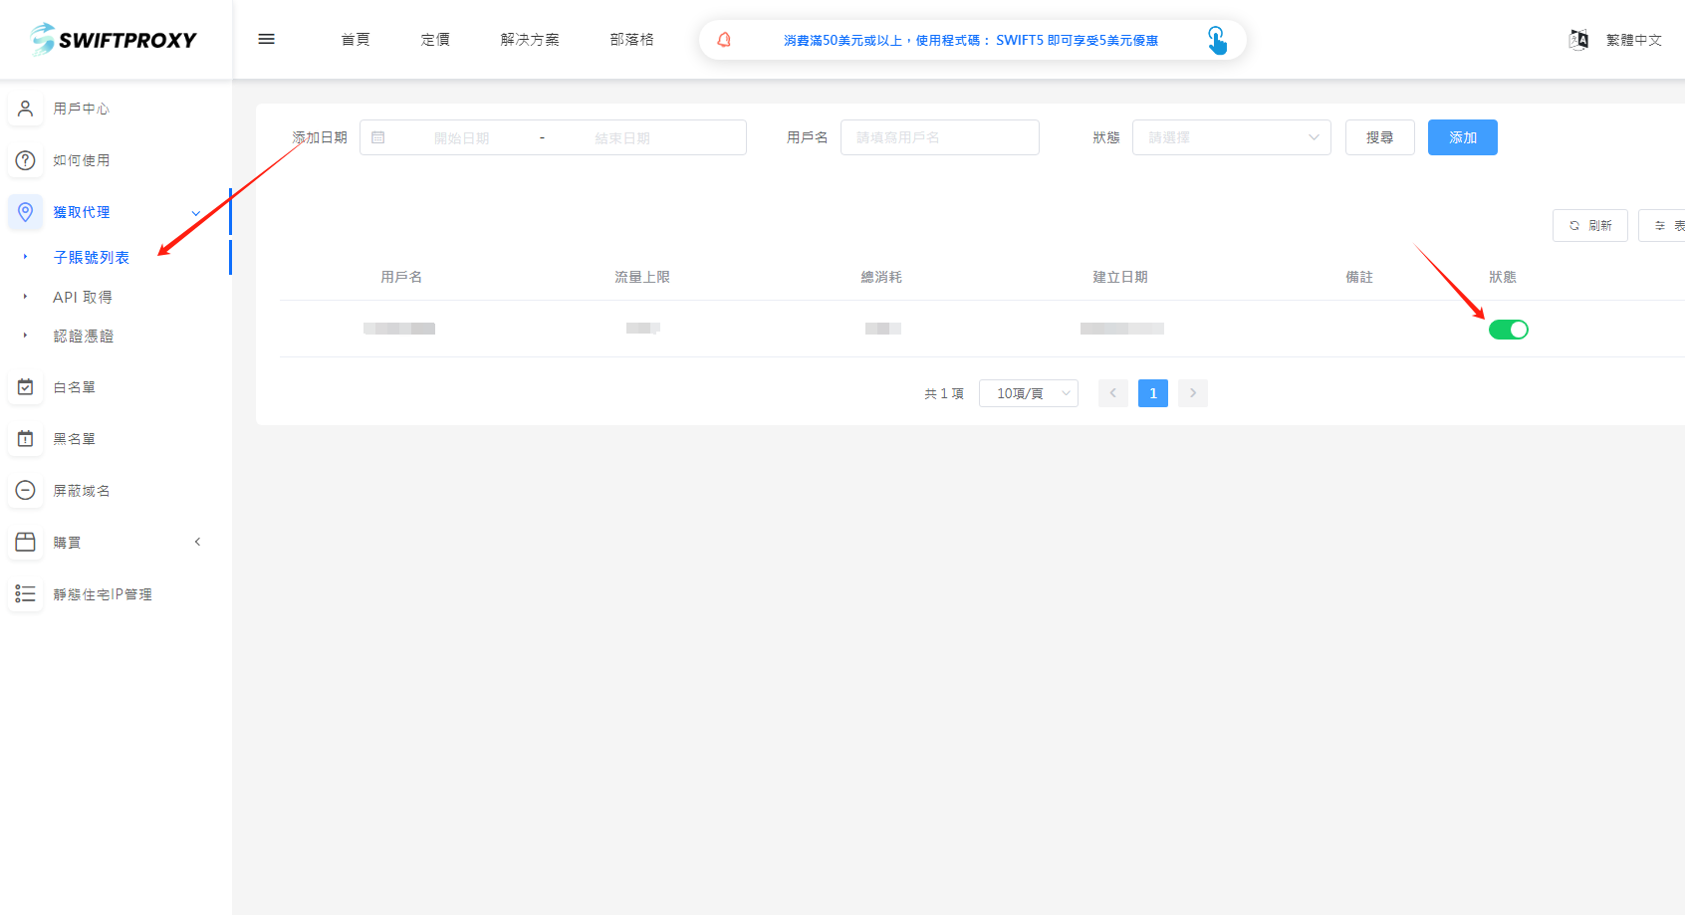Disable the sub-account status switch

click(x=1508, y=330)
